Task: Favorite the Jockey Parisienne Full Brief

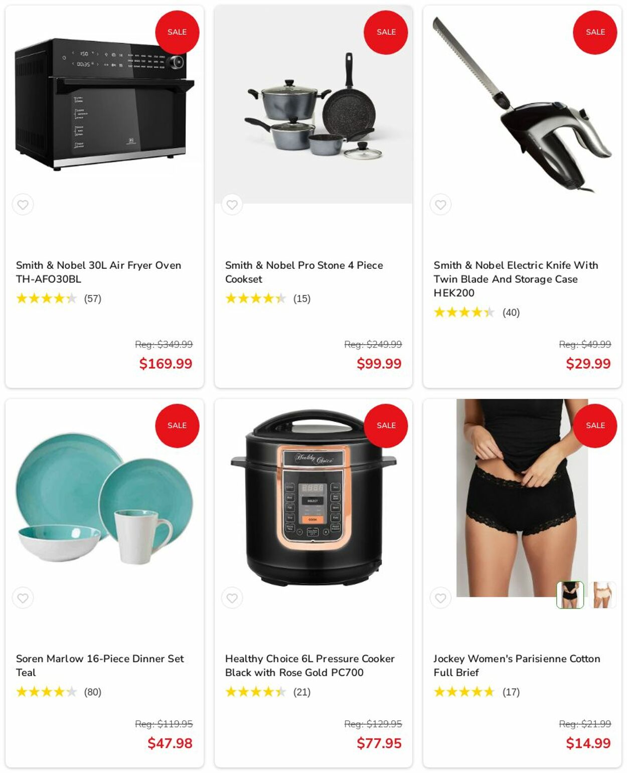Action: point(440,598)
